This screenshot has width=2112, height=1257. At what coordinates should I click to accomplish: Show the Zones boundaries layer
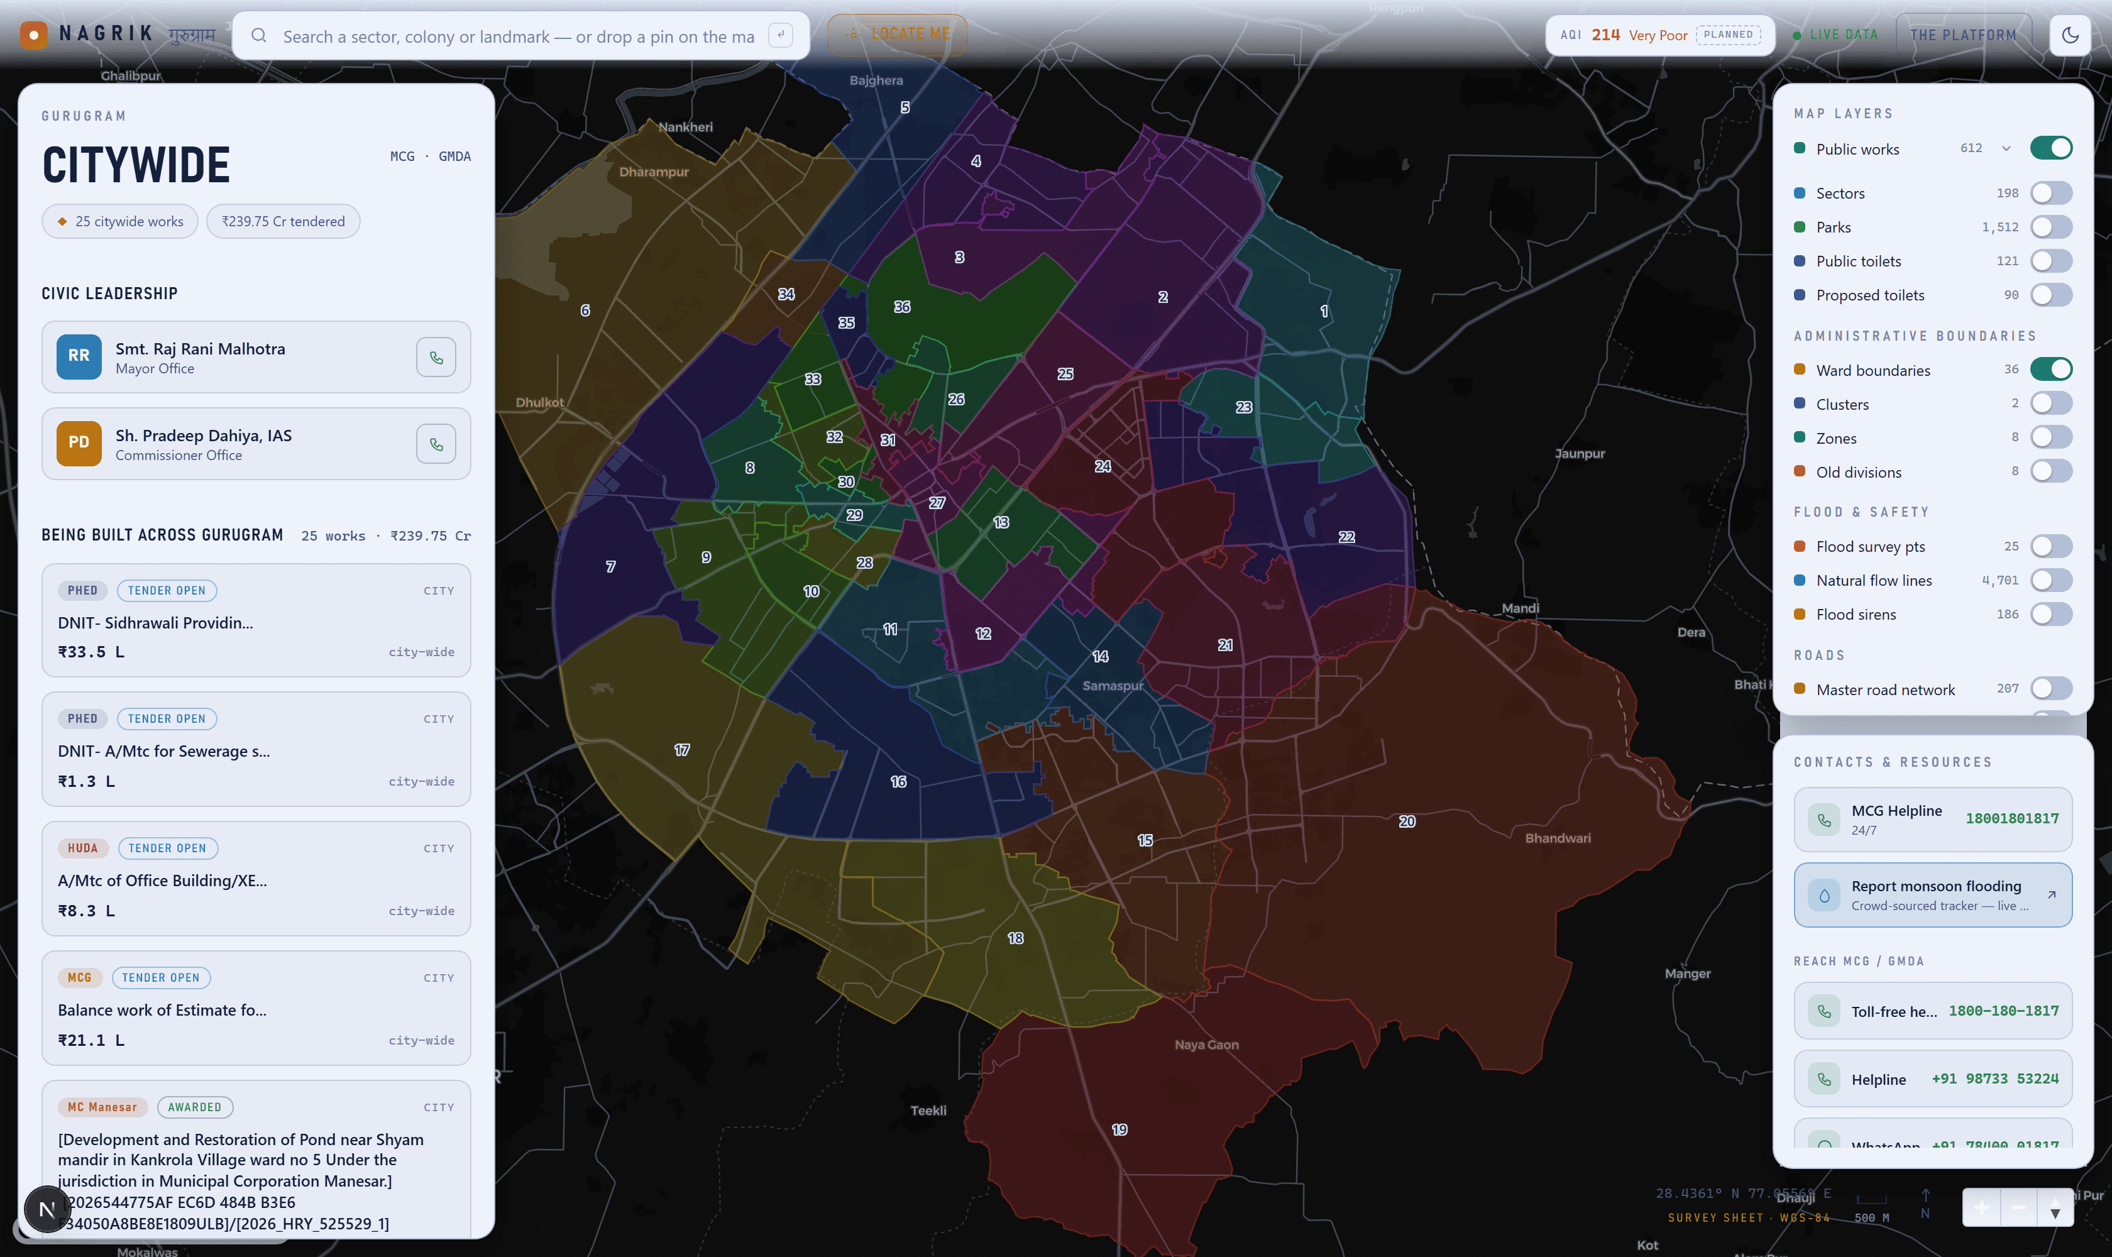coord(2051,437)
